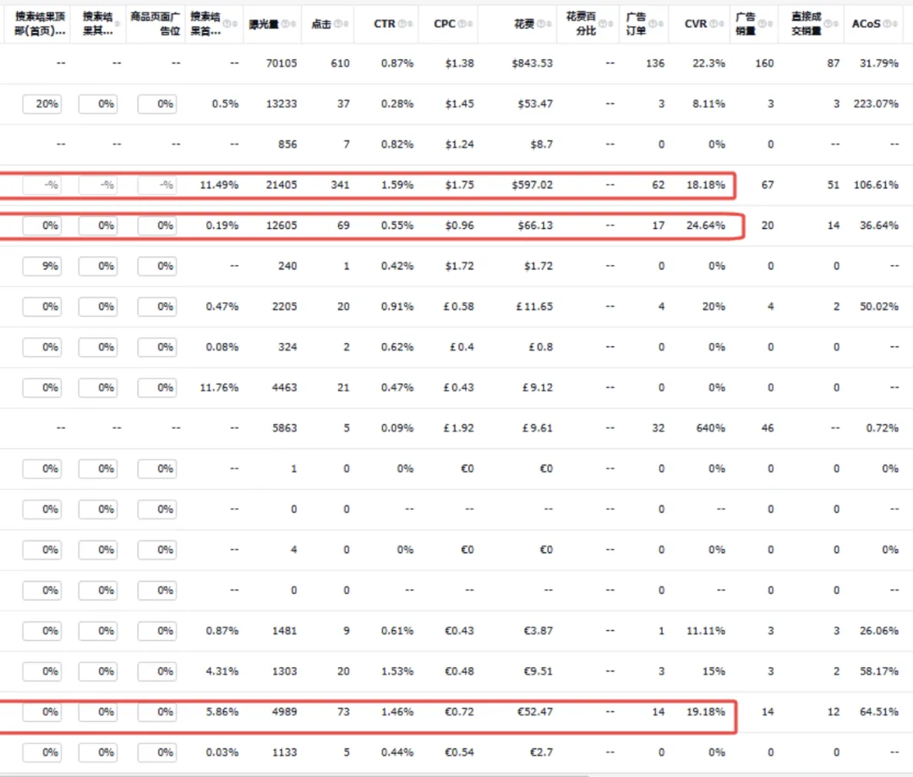Sort by 直接成交销量 with its sort arrows

pyautogui.click(x=835, y=24)
